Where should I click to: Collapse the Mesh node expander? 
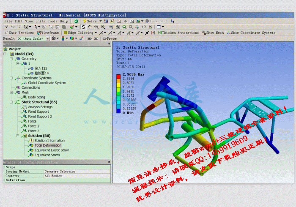pyautogui.click(x=11, y=93)
